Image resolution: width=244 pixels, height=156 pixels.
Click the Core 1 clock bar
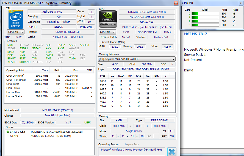pyautogui.click(x=205, y=17)
